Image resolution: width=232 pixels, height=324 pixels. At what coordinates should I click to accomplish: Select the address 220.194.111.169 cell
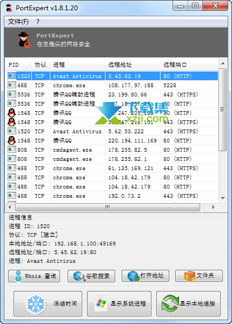(x=132, y=141)
